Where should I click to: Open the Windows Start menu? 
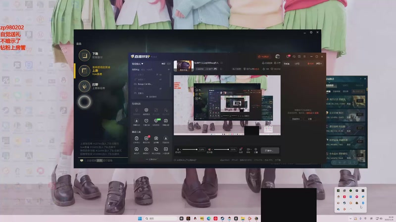coord(140,219)
